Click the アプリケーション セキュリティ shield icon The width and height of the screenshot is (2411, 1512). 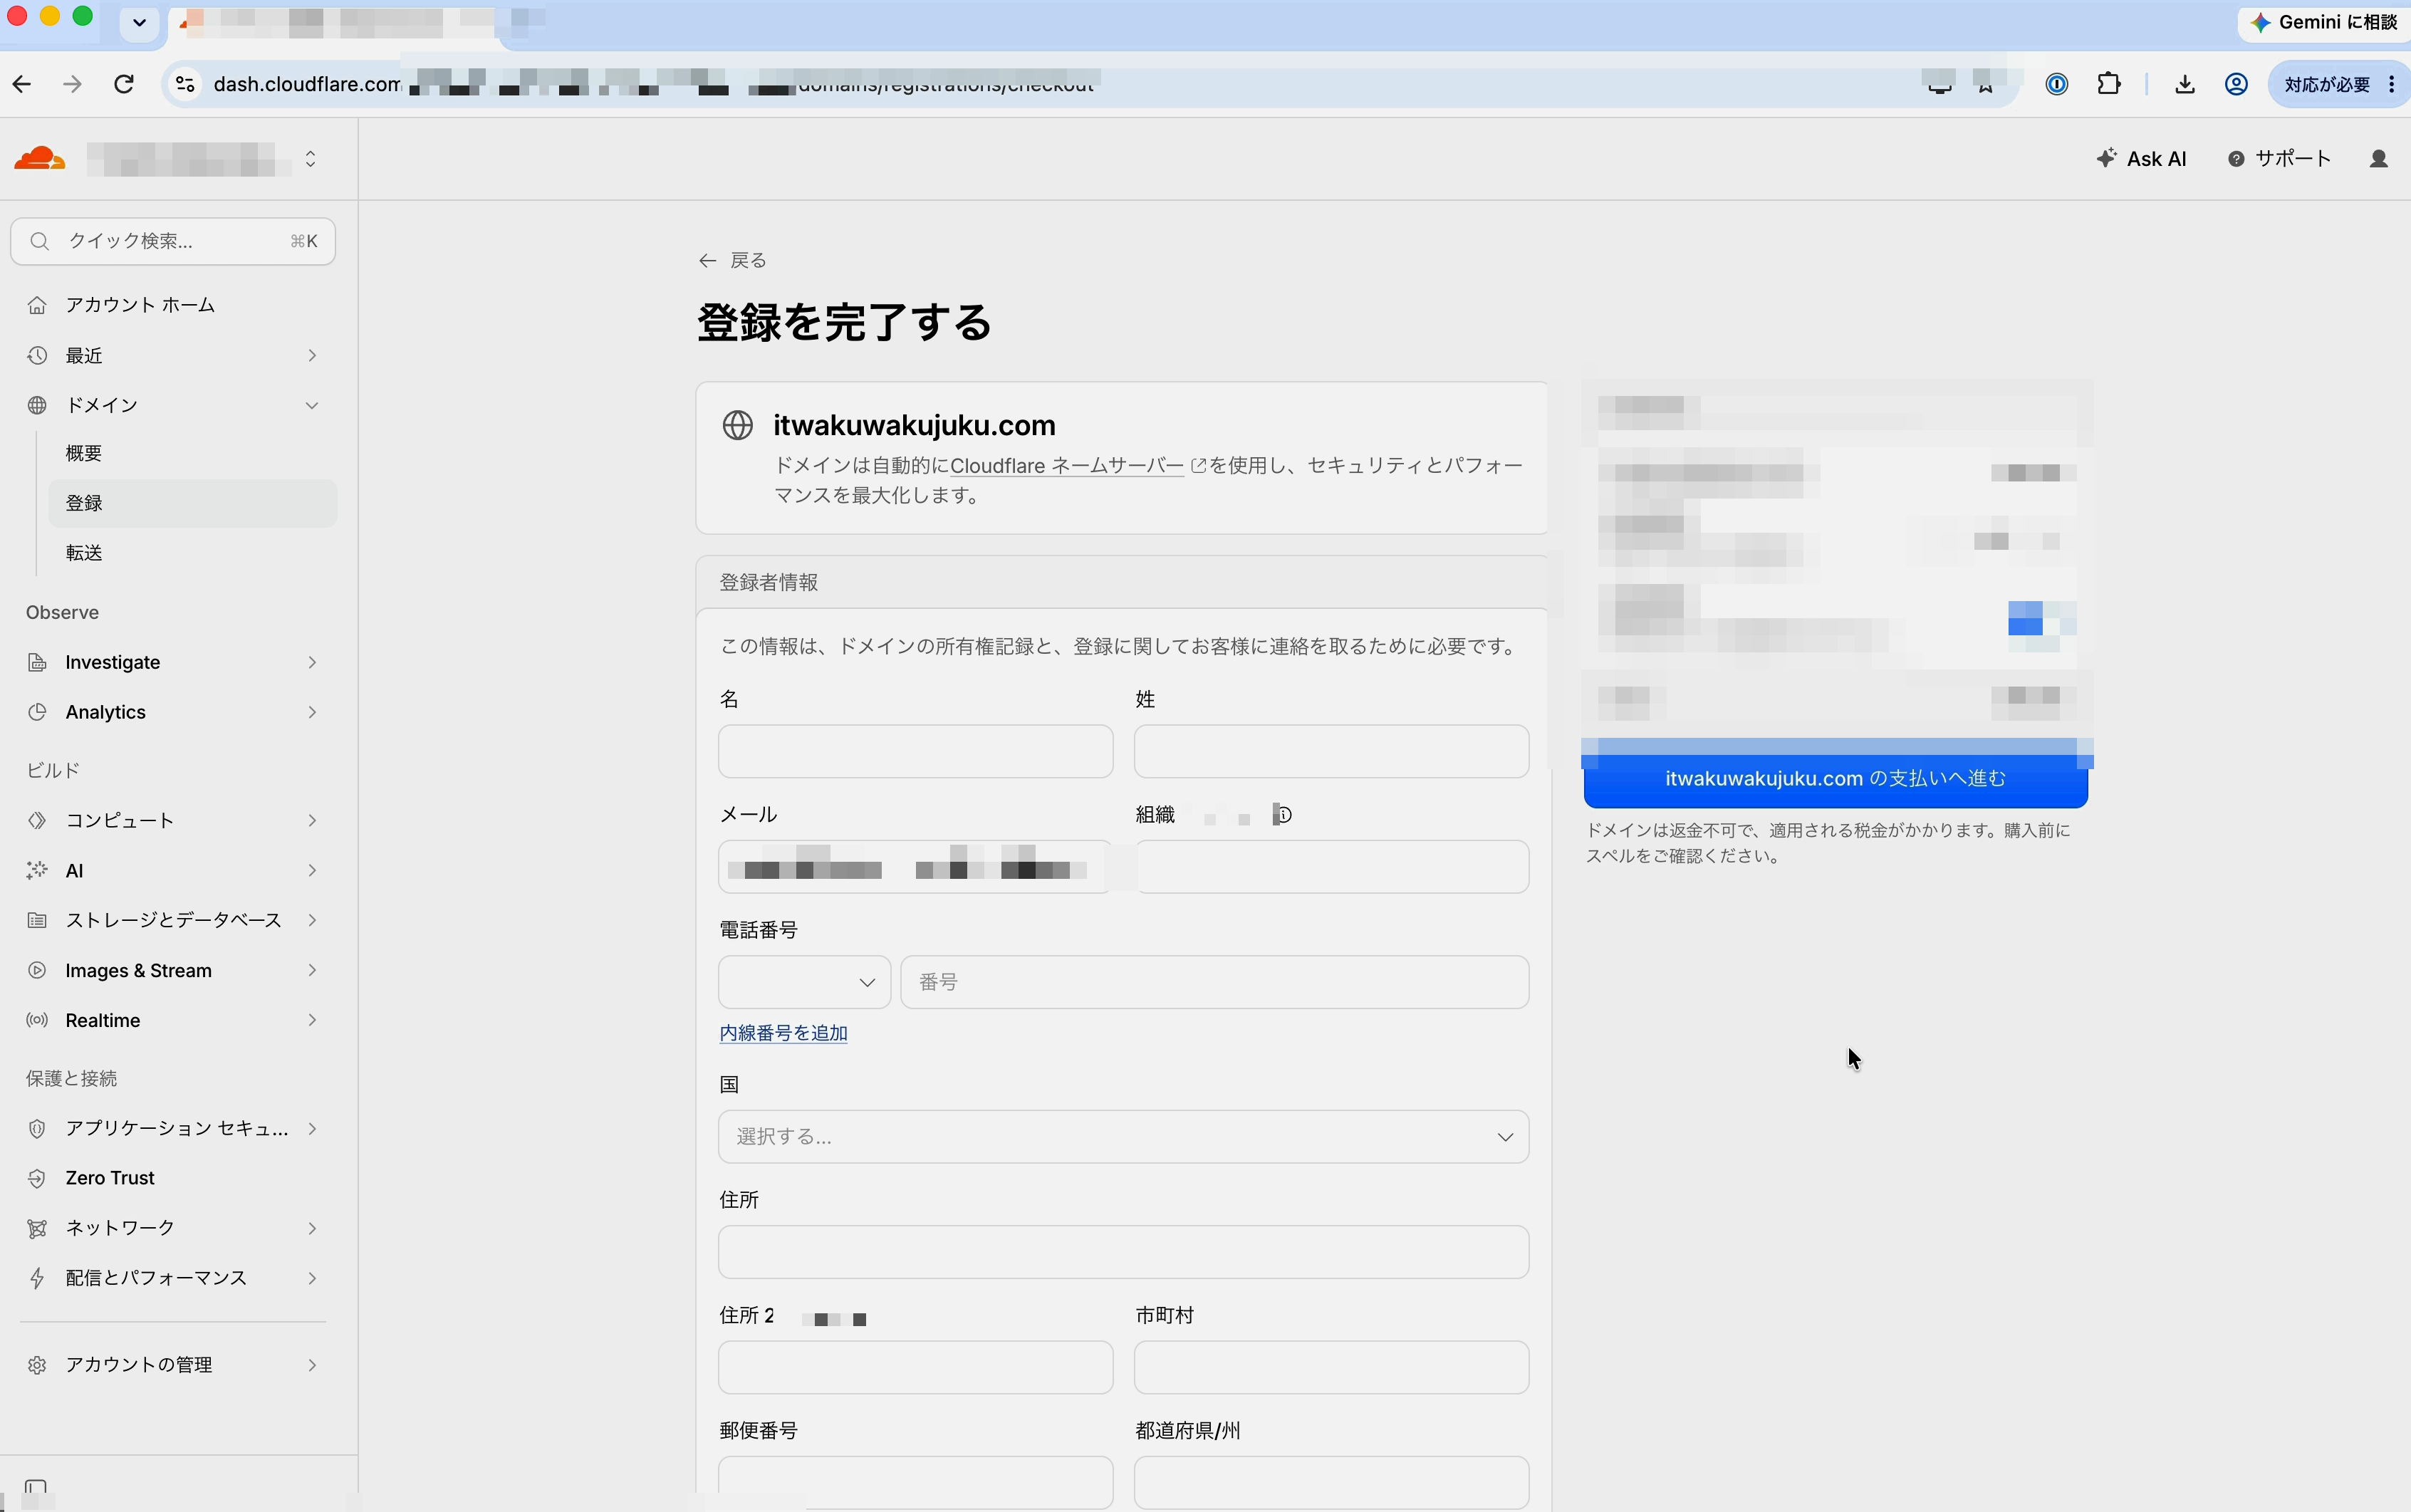[37, 1128]
